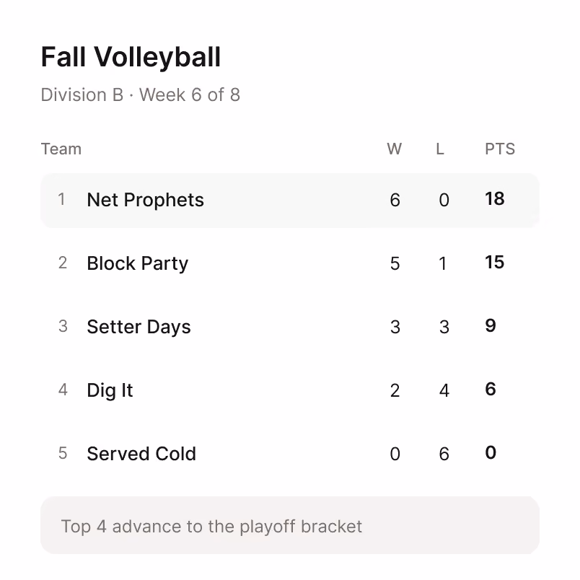
Task: Sort standings by the L column header
Action: [440, 149]
